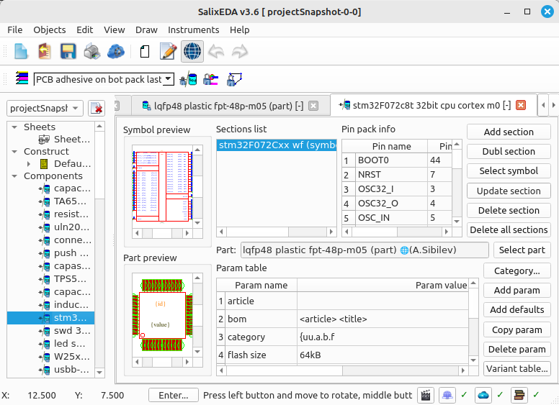The width and height of the screenshot is (559, 405).
Task: Click the Param table horizontal scrollbar
Action: pos(342,370)
